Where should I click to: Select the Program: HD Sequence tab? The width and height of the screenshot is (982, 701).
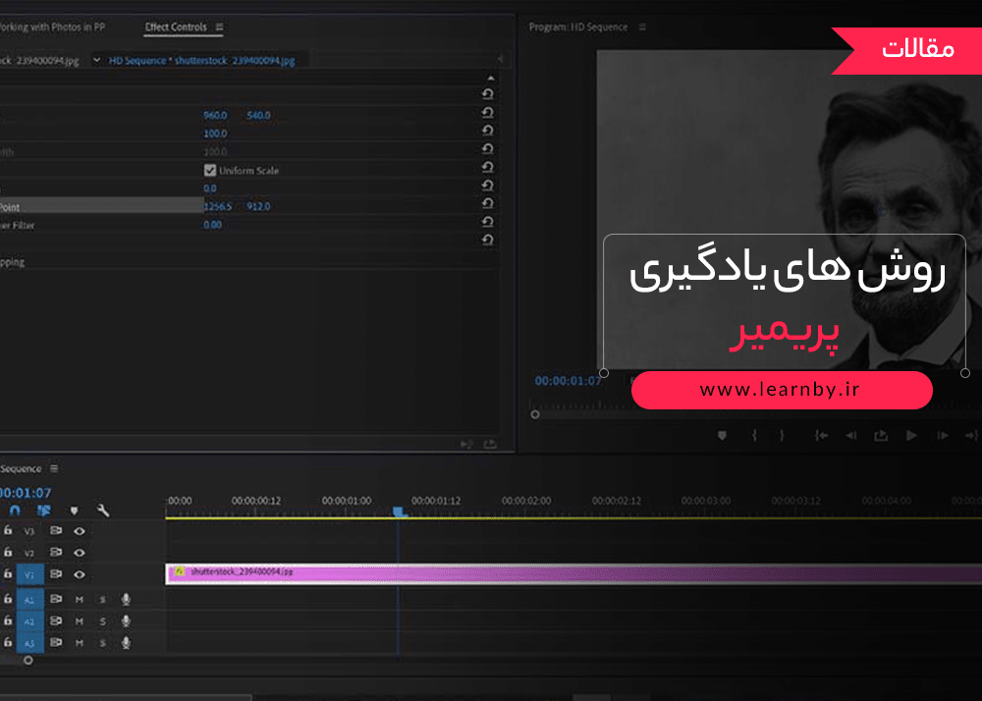coord(578,27)
